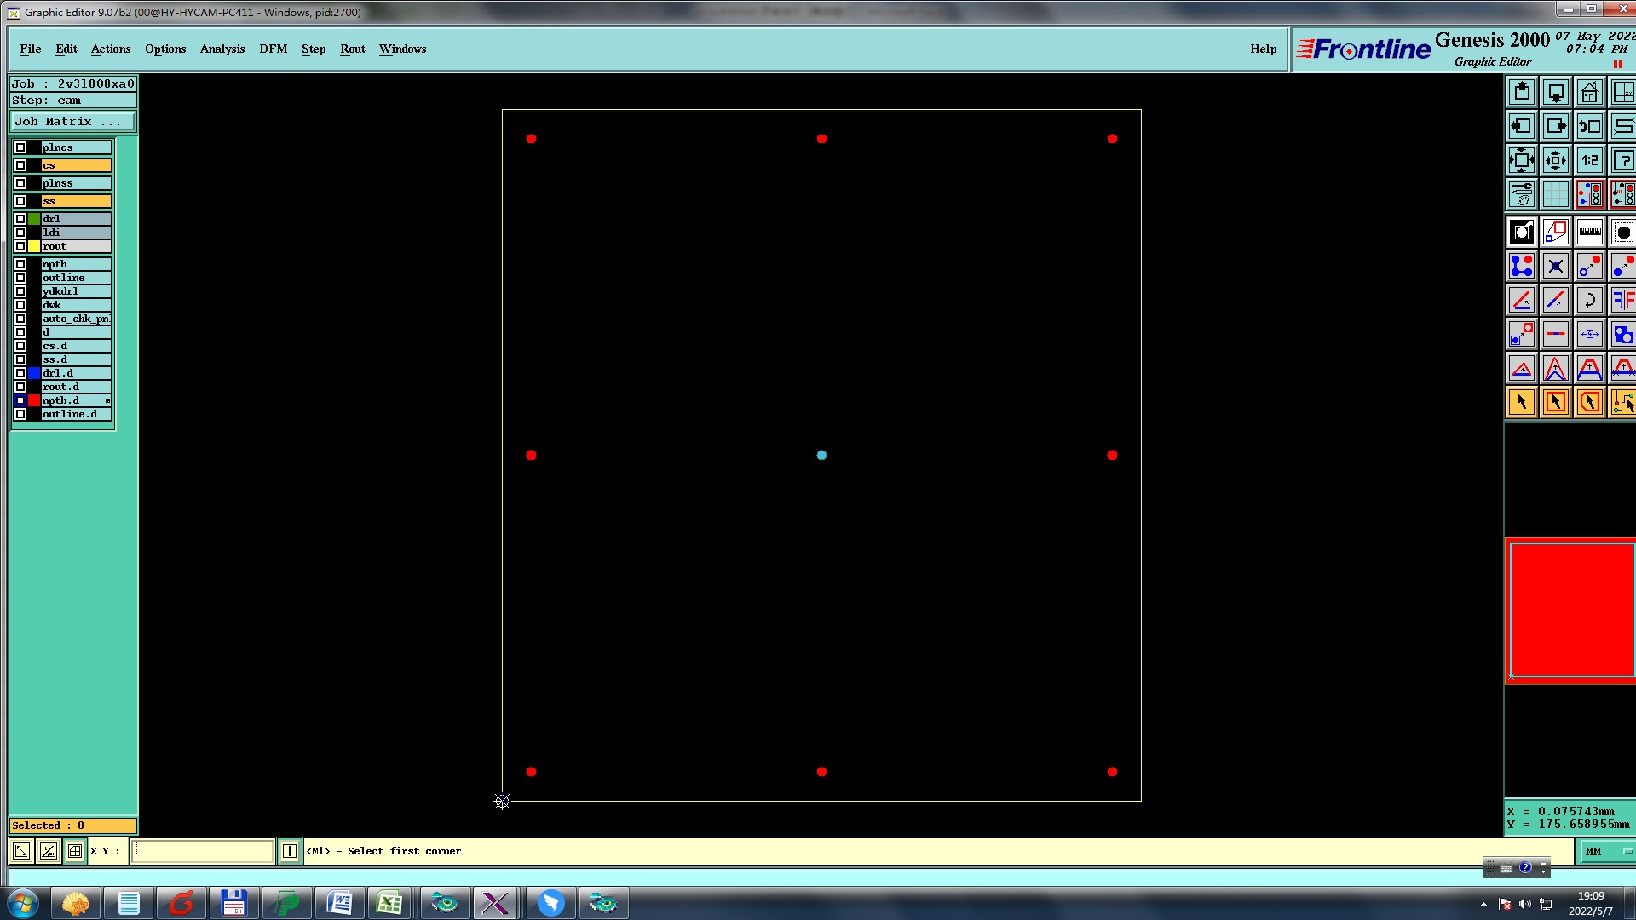Screen dimensions: 1636x920
Task: Toggle the drl layer checkbox
Action: pos(20,219)
